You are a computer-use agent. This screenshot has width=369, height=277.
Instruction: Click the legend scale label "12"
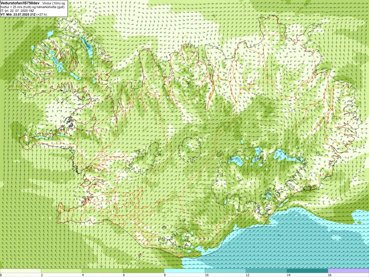click(x=248, y=275)
